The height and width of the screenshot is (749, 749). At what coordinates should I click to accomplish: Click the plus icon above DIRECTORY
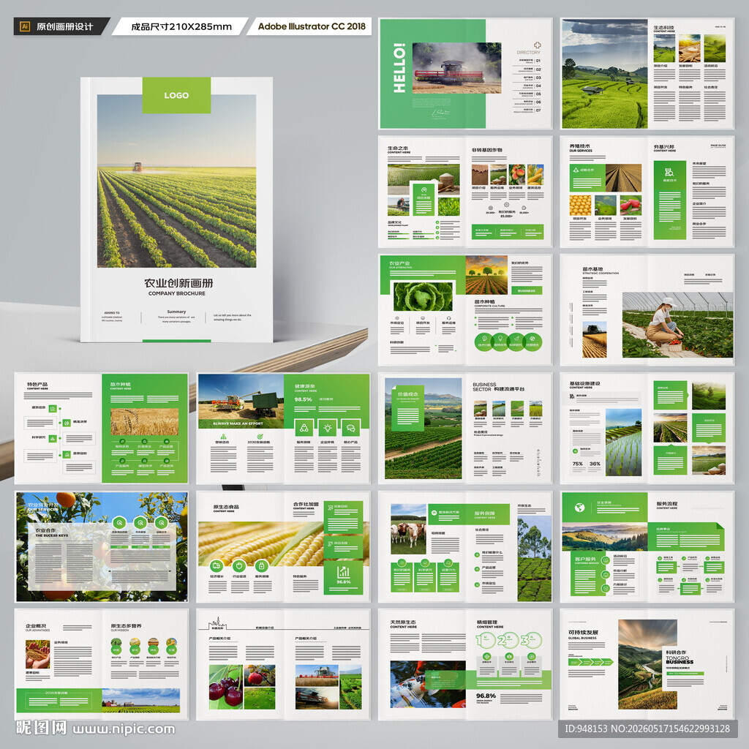538,45
